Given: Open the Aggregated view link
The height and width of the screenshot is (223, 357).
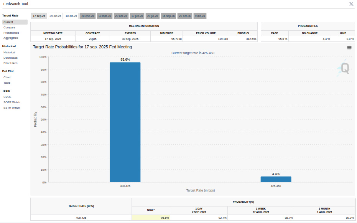Looking at the screenshot, I should (11, 38).
